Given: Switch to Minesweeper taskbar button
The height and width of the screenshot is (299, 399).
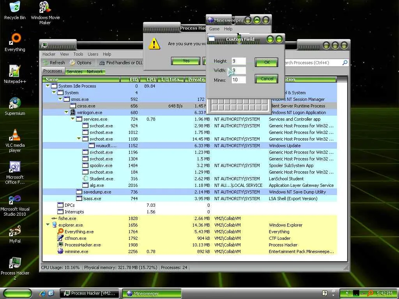Looking at the screenshot, I should click(x=152, y=294).
